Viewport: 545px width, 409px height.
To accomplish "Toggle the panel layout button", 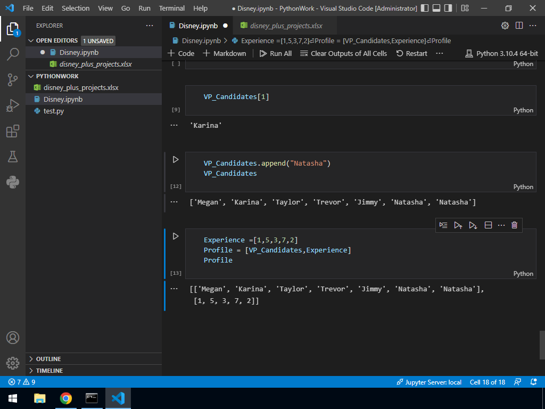I will point(436,9).
